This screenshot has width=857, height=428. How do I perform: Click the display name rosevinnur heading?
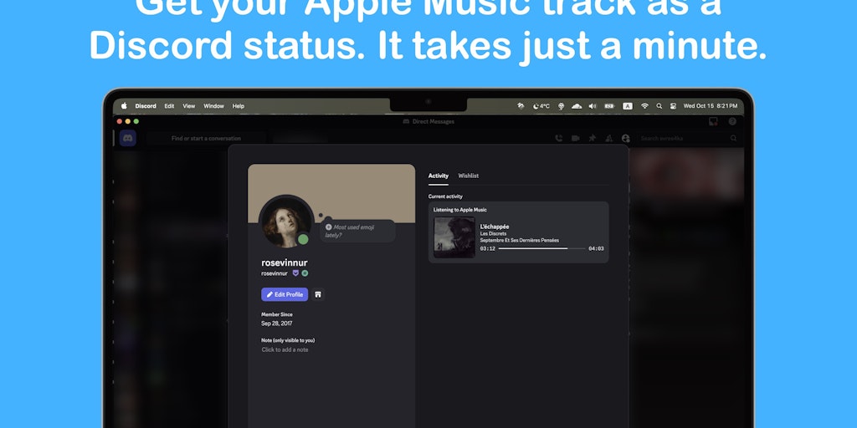285,262
